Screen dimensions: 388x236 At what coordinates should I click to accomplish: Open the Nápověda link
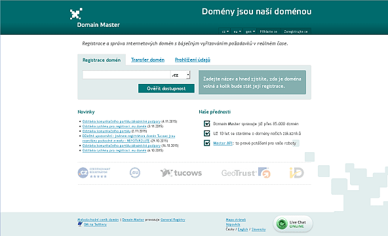(233, 224)
